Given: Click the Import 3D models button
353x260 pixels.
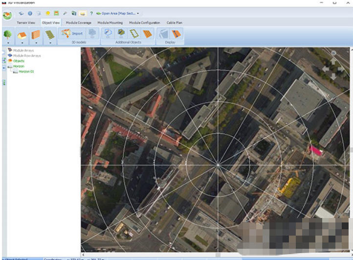Looking at the screenshot, I should [x=72, y=33].
